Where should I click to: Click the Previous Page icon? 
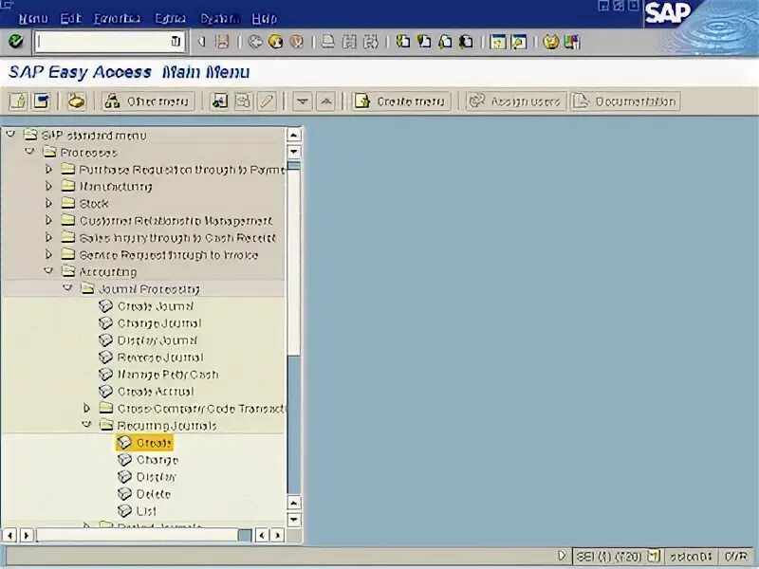pos(424,42)
